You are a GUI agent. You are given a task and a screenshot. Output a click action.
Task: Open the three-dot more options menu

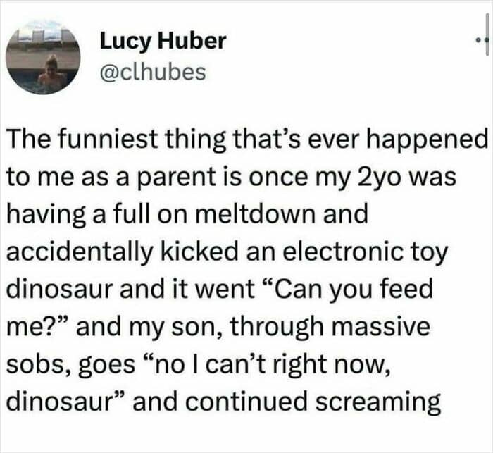478,40
